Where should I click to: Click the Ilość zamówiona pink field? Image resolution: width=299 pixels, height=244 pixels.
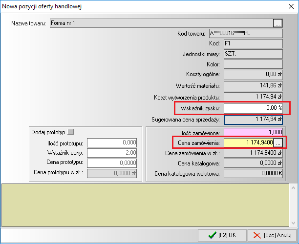pyautogui.click(x=253, y=132)
